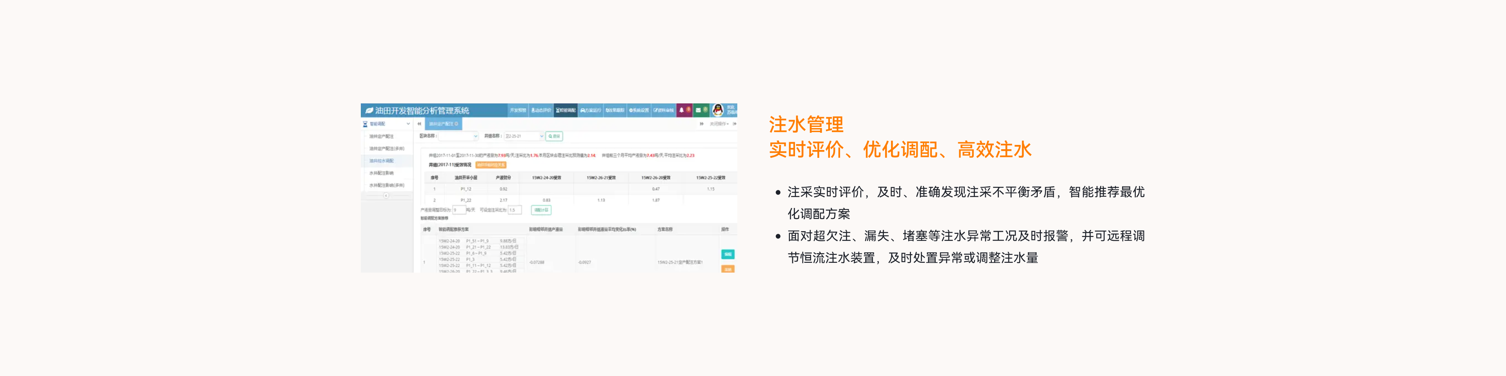The width and height of the screenshot is (1506, 376).
Task: Click the P1_12 table cell
Action: click(x=466, y=189)
